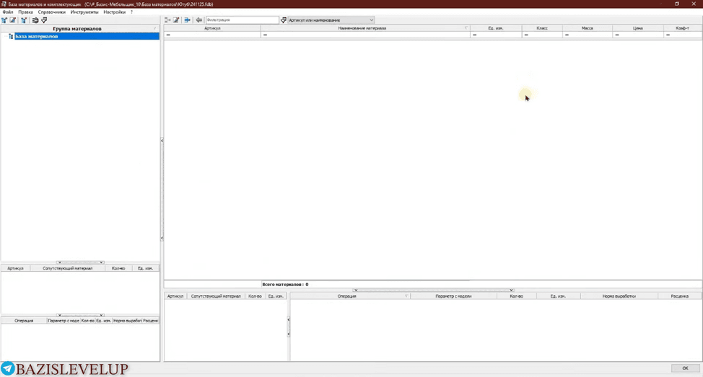Open the 'Артикул или наименование' dropdown
Screen dimensions: 703x377
point(331,20)
